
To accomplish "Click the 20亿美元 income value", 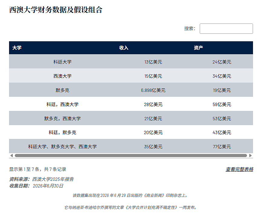I will click(x=153, y=133).
